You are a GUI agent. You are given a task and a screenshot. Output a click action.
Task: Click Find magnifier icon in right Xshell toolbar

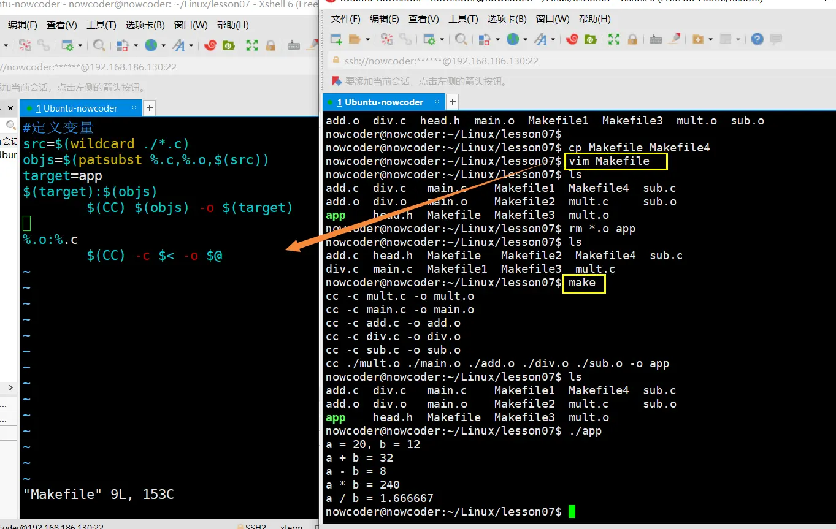(461, 39)
